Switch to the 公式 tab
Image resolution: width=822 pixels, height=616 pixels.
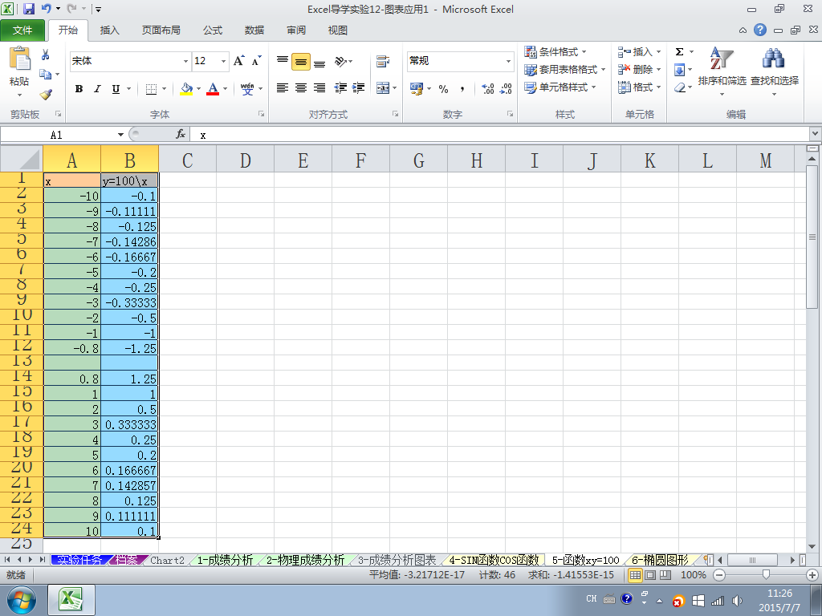[212, 30]
